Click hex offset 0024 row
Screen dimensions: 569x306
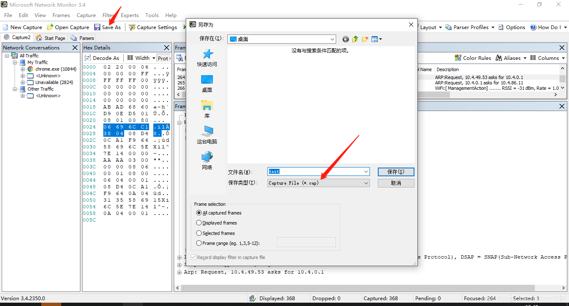coord(89,127)
